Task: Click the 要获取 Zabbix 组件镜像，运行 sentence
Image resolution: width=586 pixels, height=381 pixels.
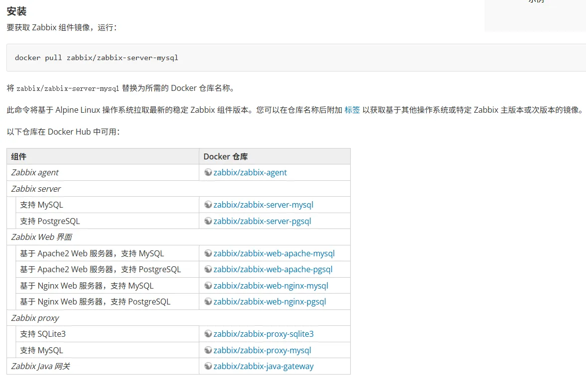Action: click(62, 28)
